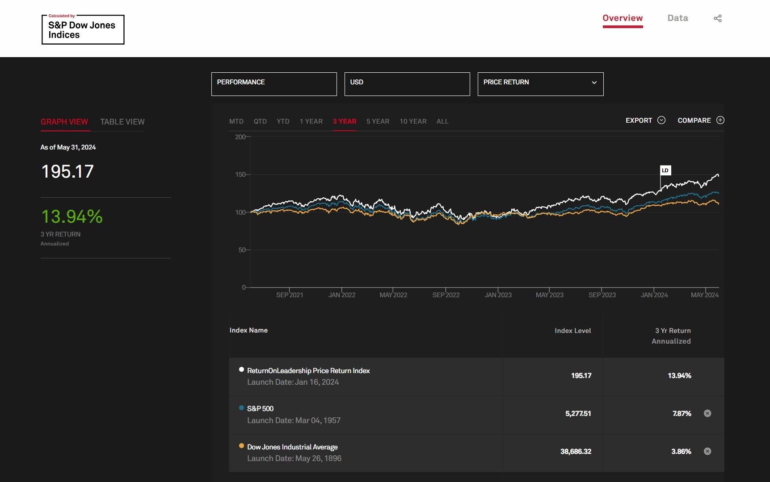The width and height of the screenshot is (770, 482).
Task: Click the LD launch date chart marker
Action: click(665, 170)
